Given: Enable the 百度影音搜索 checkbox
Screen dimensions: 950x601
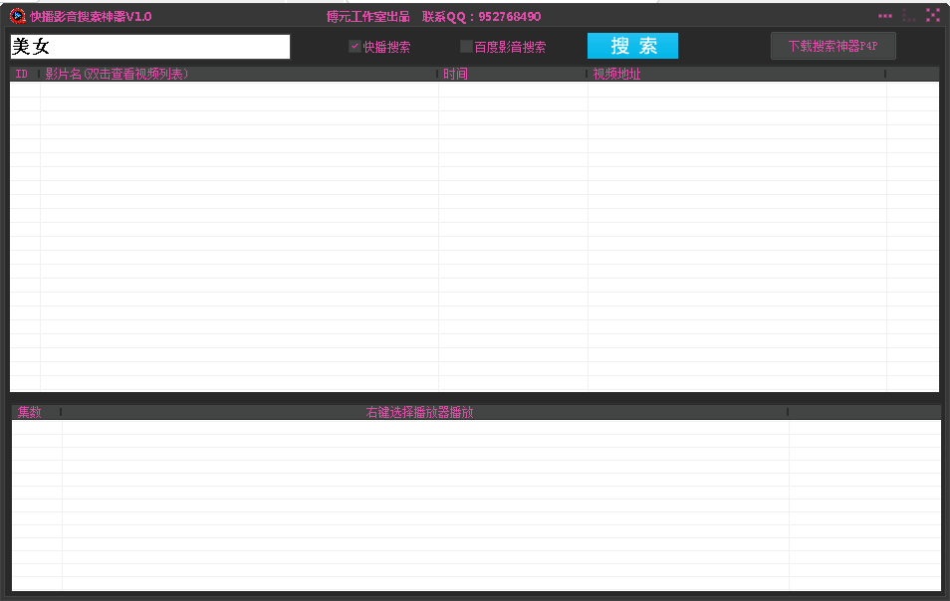Looking at the screenshot, I should [x=466, y=46].
